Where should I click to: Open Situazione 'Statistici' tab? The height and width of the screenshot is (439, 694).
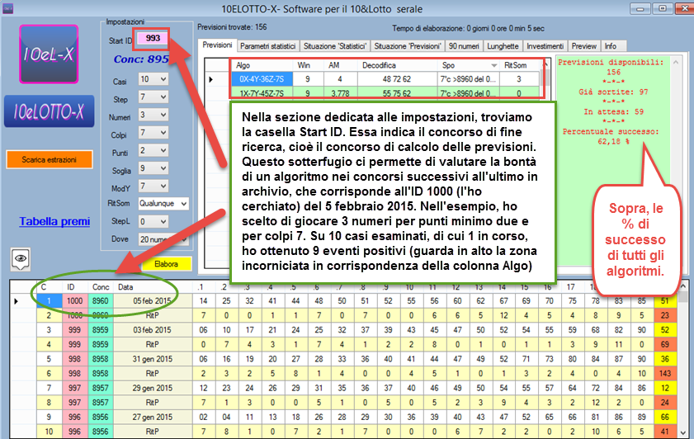[334, 46]
